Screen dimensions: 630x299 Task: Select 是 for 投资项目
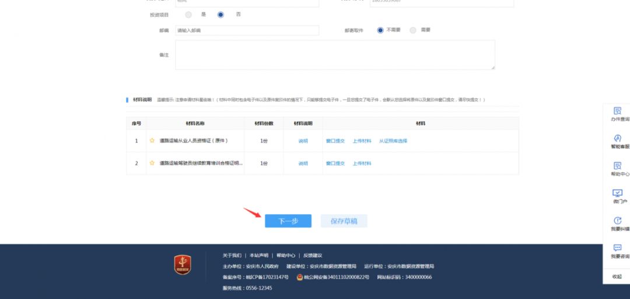(x=188, y=15)
